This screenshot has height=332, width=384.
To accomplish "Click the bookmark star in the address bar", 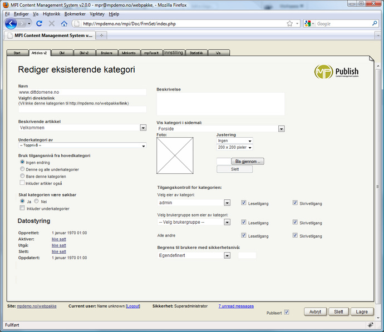I will tap(290, 24).
